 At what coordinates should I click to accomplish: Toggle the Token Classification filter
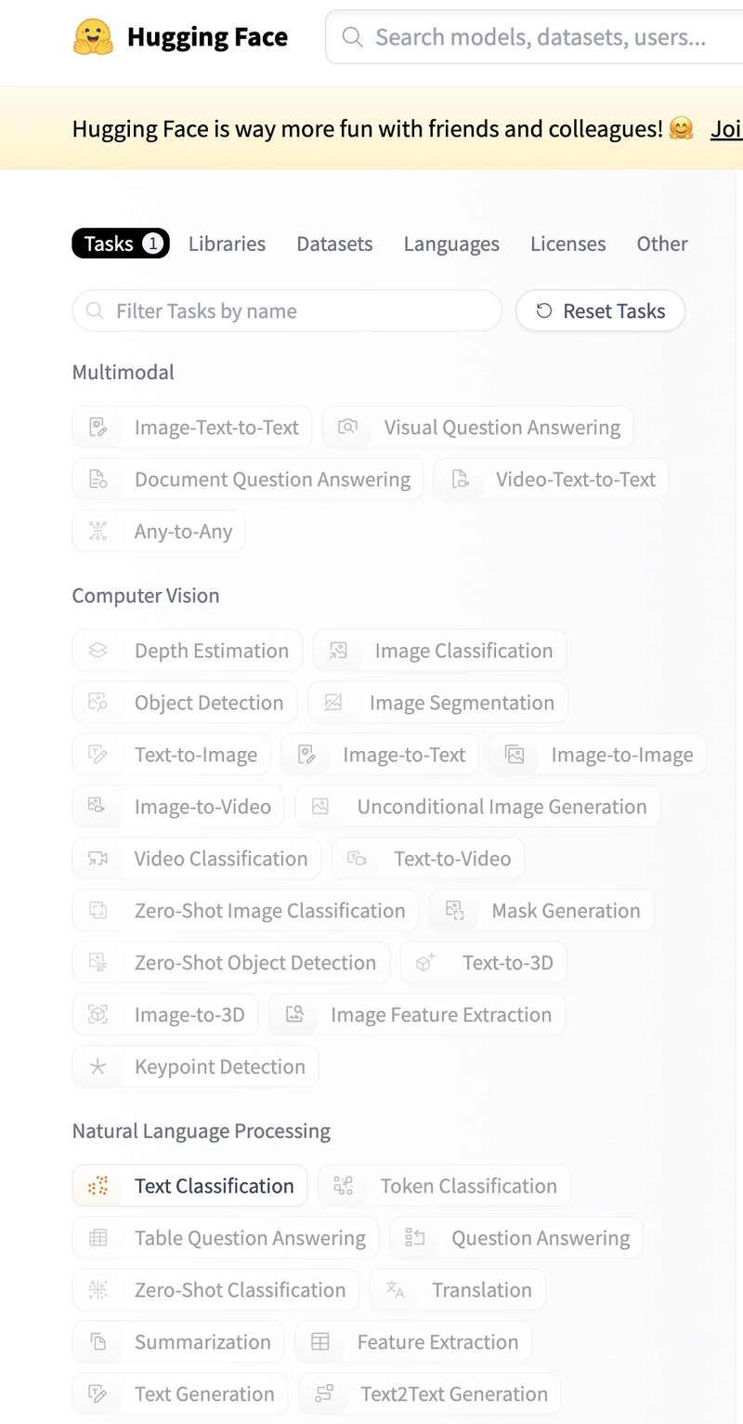[x=444, y=1186]
